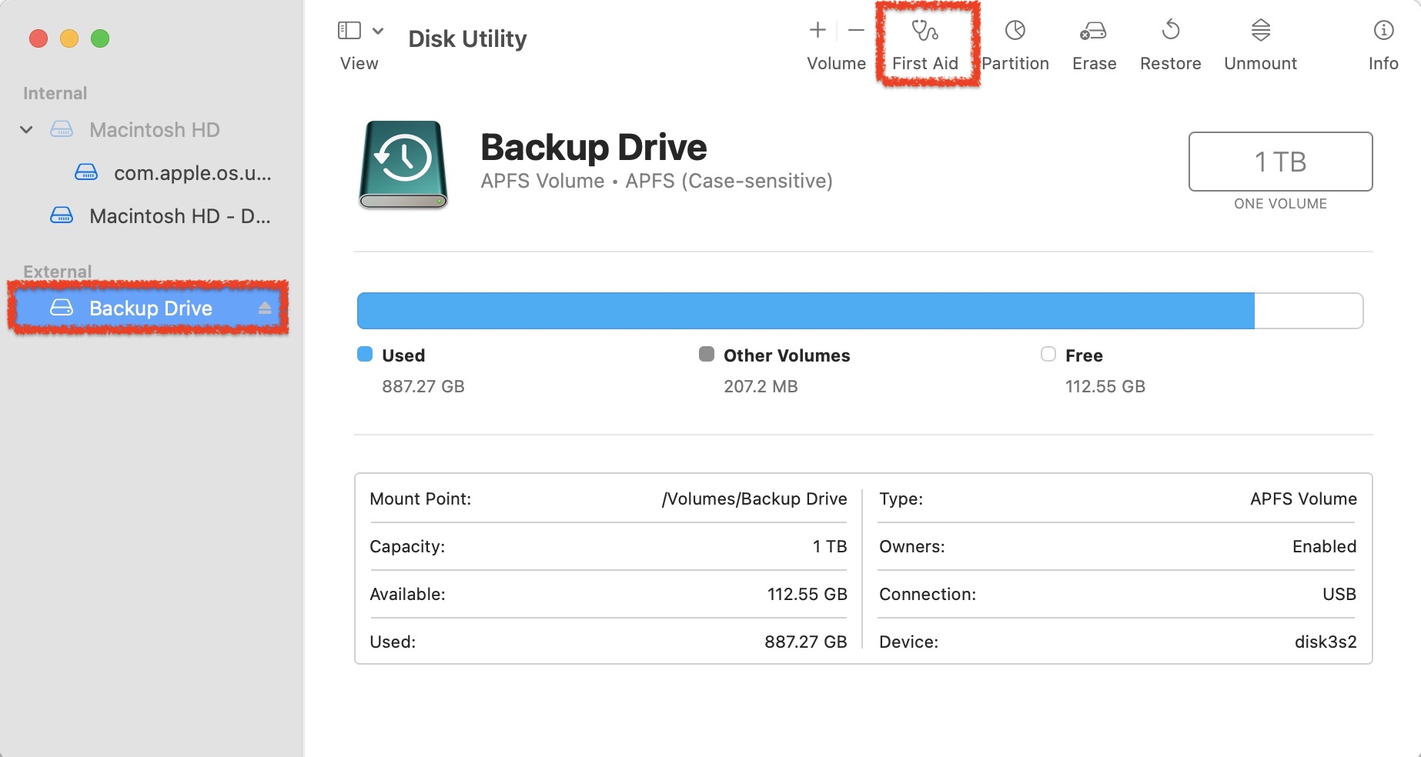Viewport: 1421px width, 757px height.
Task: Click the 1 TB ONE VOLUME button
Action: point(1279,162)
